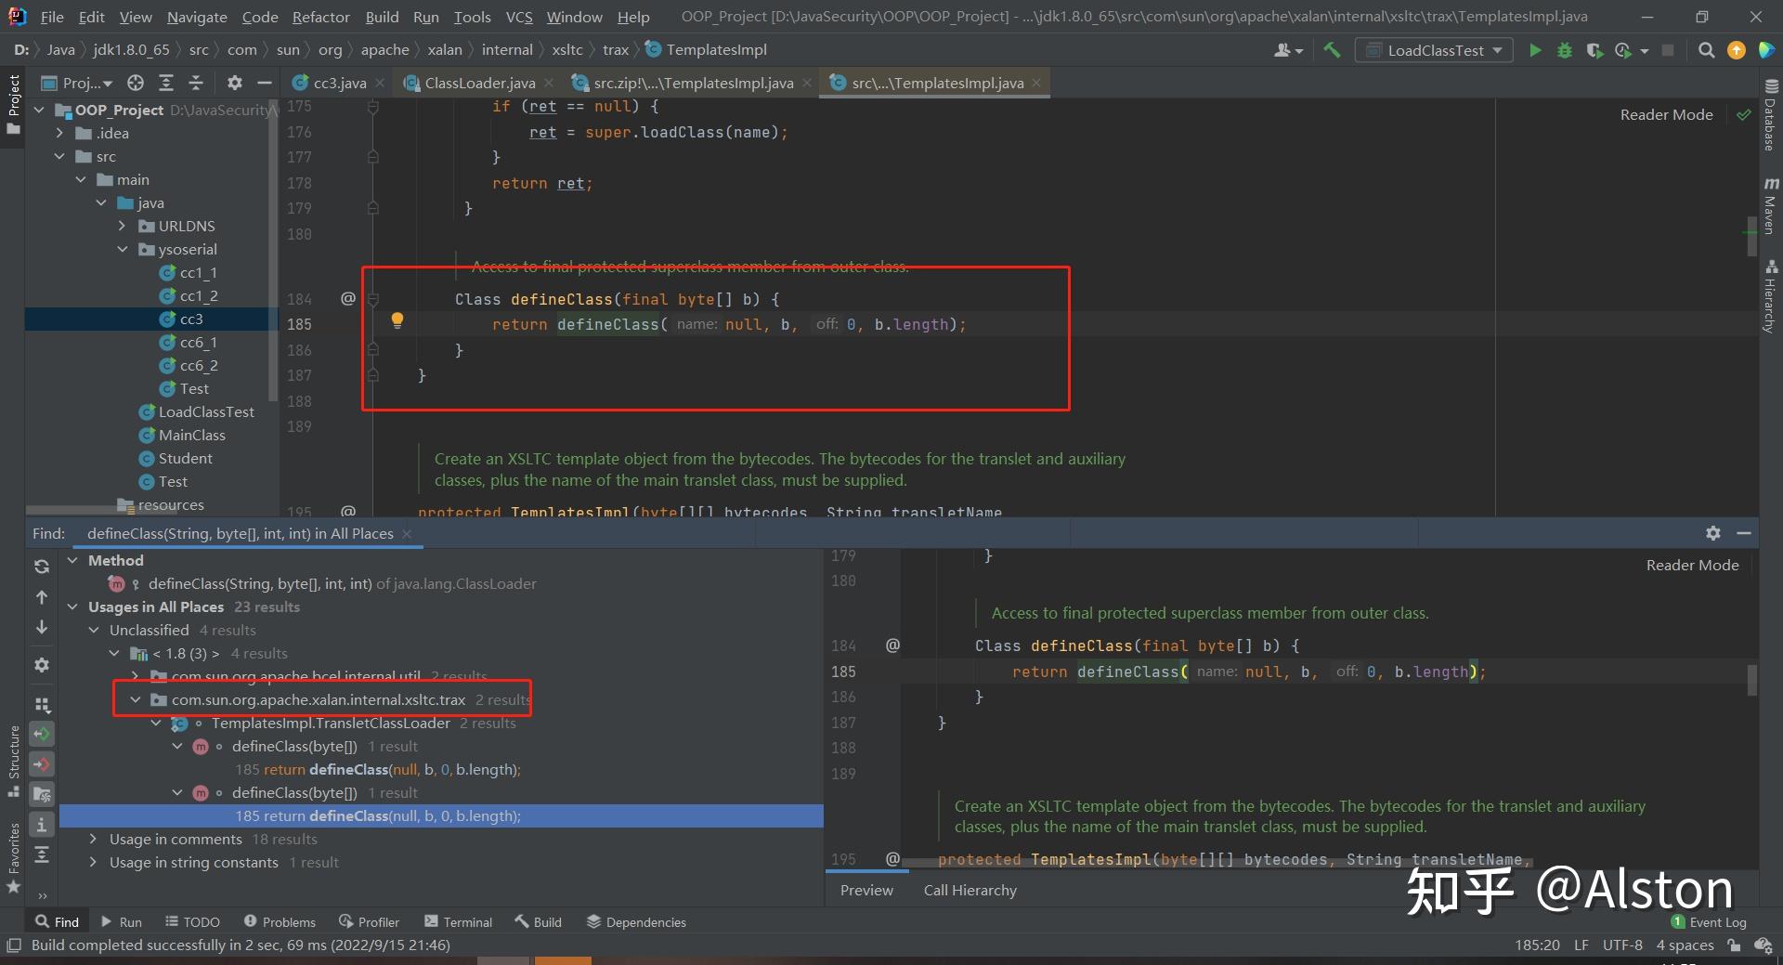Open Search Everywhere magnifier in top toolbar
This screenshot has width=1783, height=965.
1706,51
